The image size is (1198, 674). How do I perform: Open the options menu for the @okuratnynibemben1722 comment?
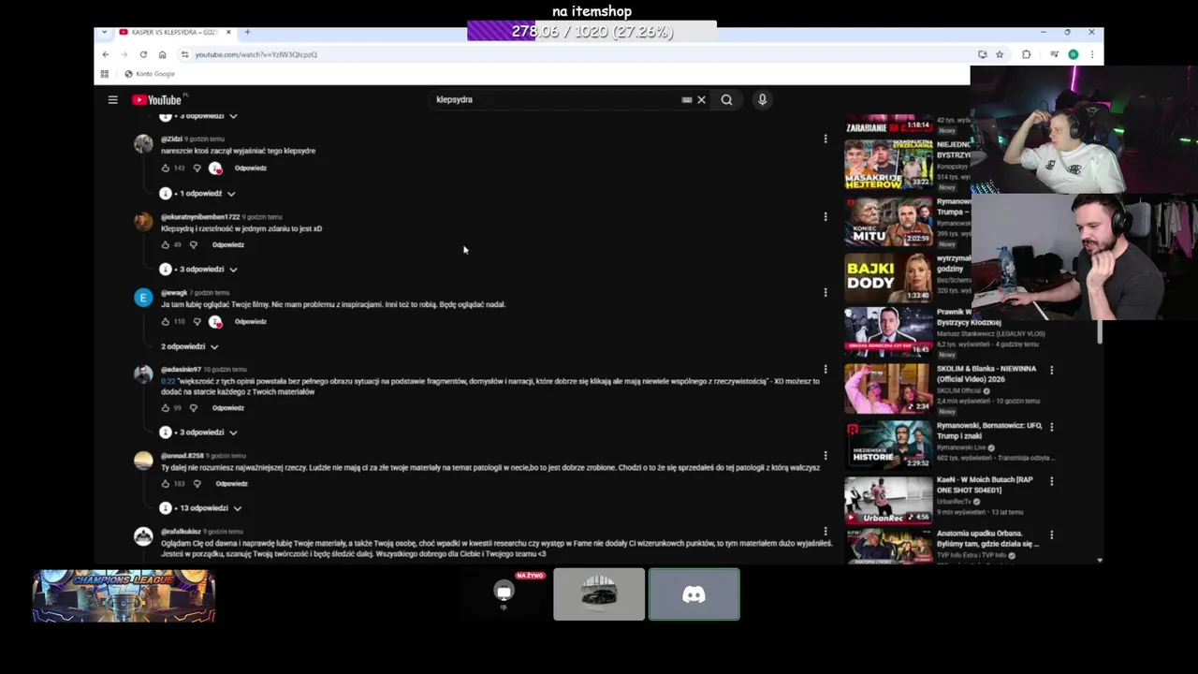click(825, 216)
